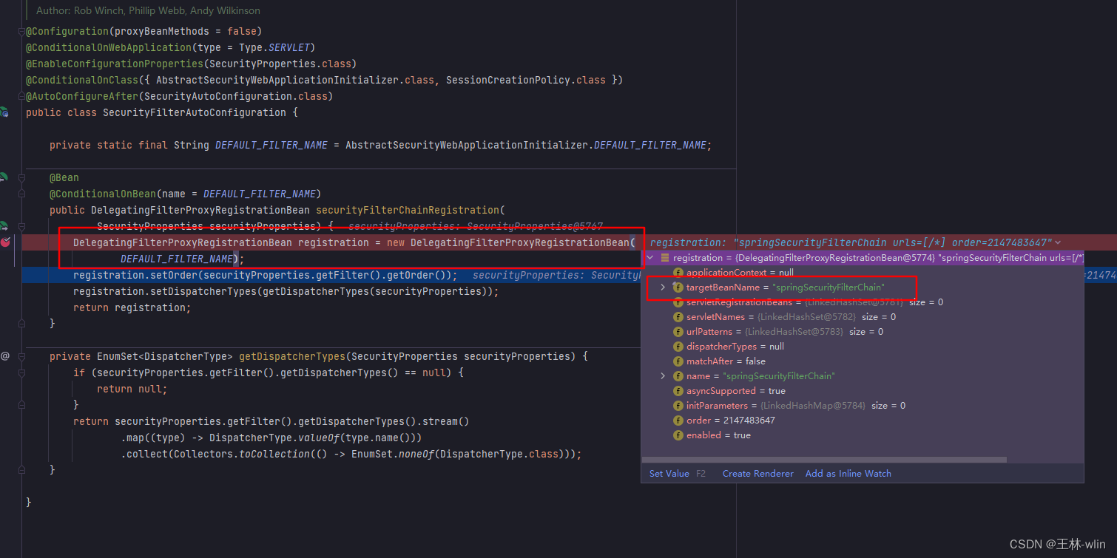
Task: Click the Spring bean icon beside SecurityFilterAutoConfiguration class
Action: (4, 112)
